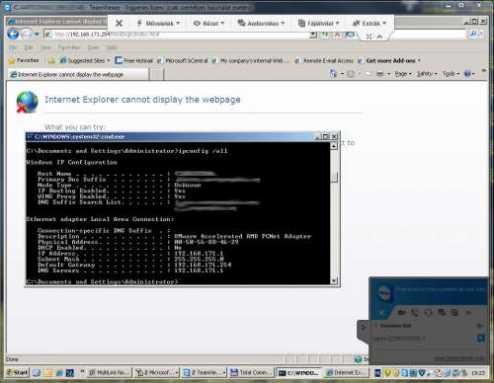Switch to the C:\WINDO... cmd taskbar button
494x383 pixels.
click(x=298, y=372)
